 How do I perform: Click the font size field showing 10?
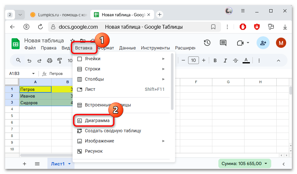click(194, 60)
